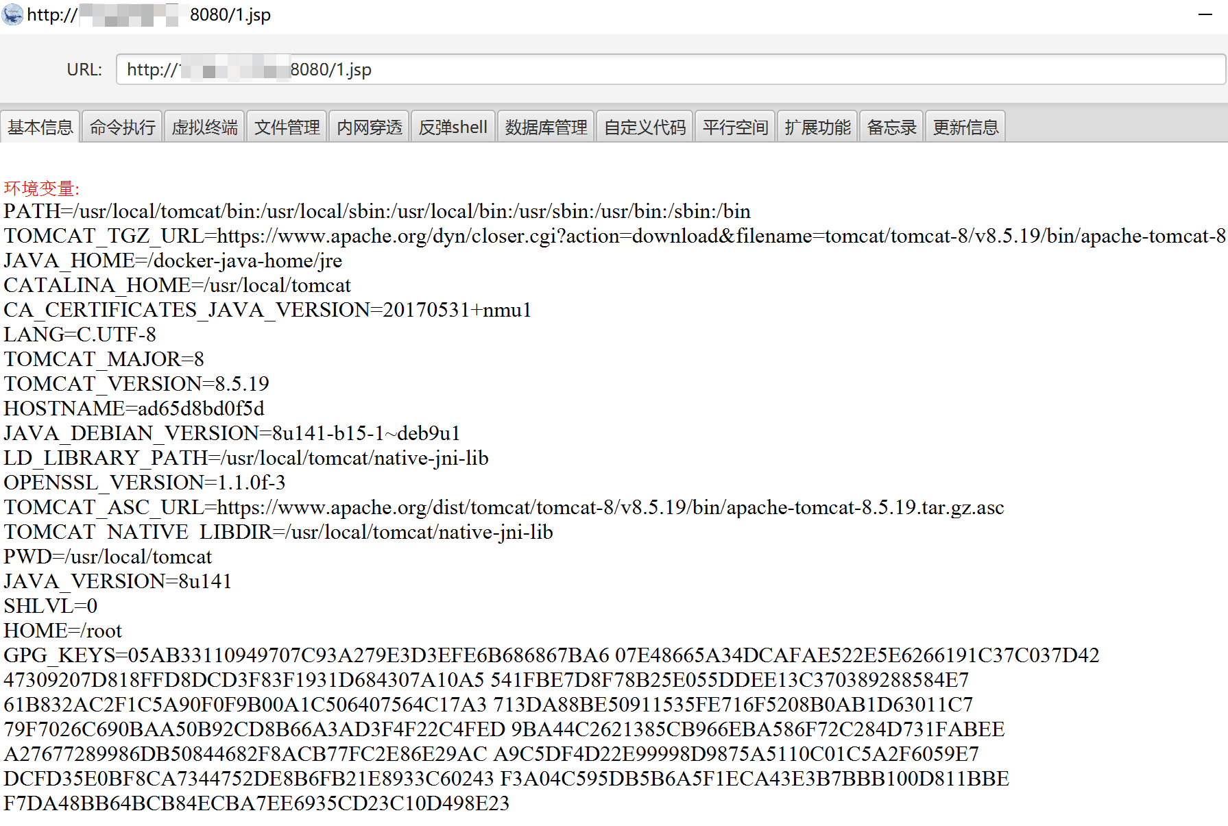Select the PWD=/usr/local/tomcat line
Viewport: 1228px width, 826px height.
tap(108, 557)
